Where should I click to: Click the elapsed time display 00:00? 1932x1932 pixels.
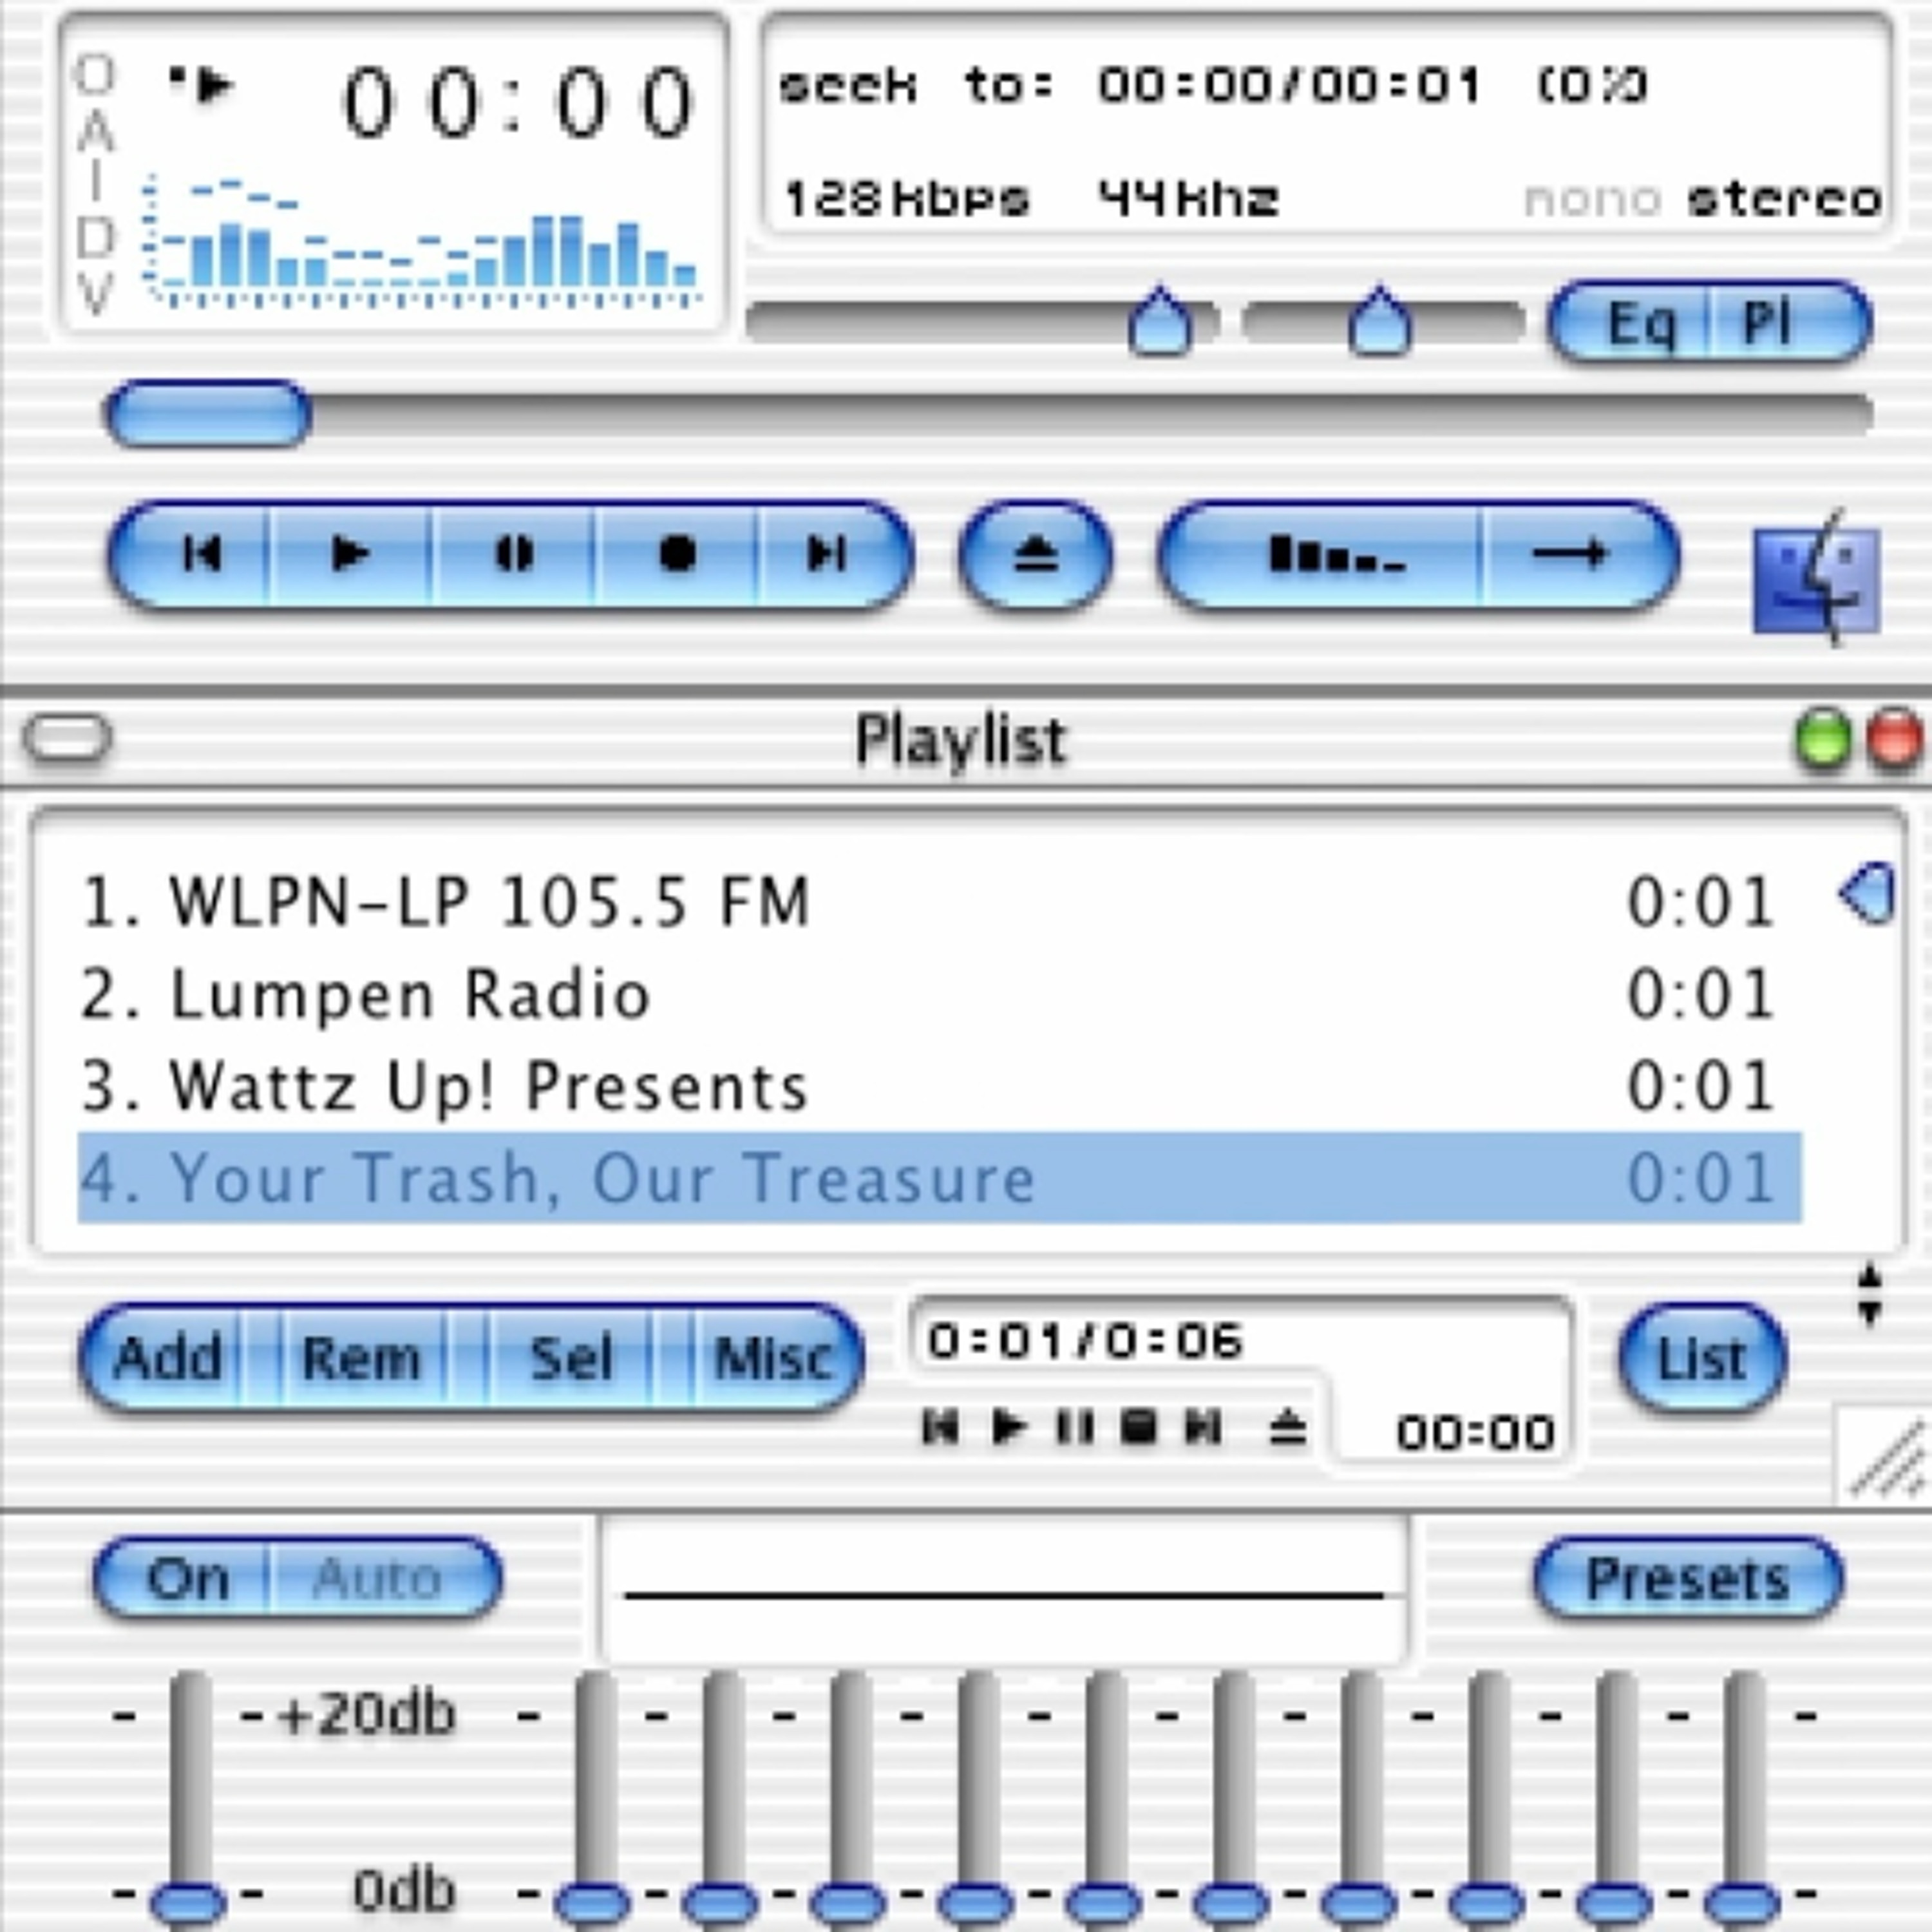click(x=518, y=102)
